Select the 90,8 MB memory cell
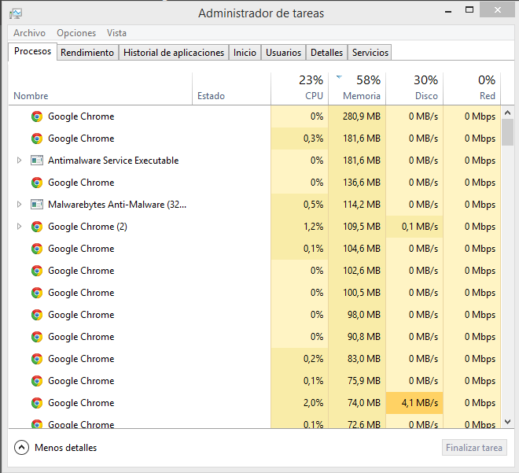Viewport: 519px width, 473px height. click(357, 337)
